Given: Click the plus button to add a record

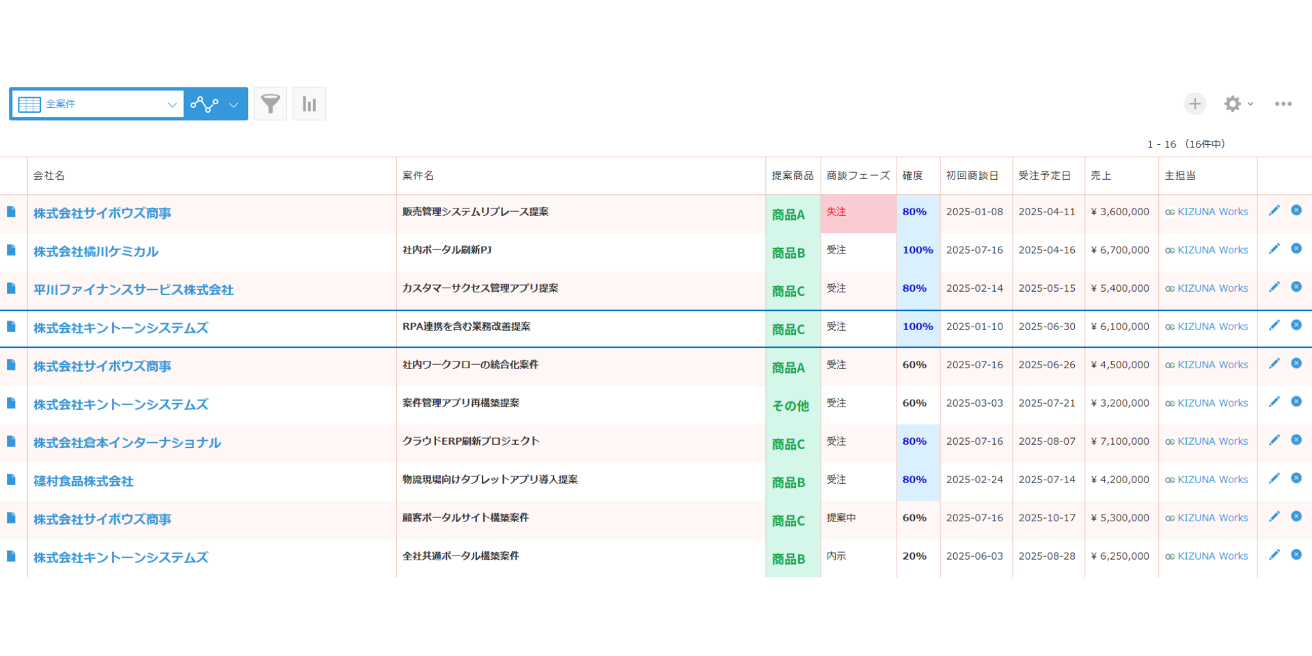Looking at the screenshot, I should 1194,103.
